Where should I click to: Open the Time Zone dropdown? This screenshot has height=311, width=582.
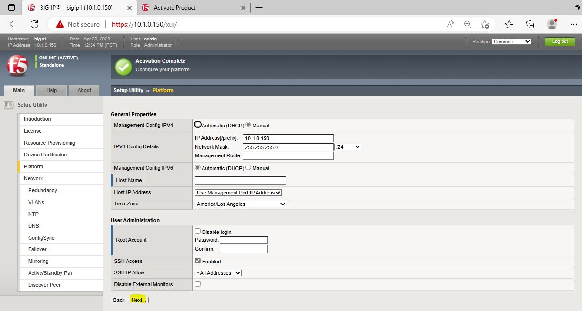pyautogui.click(x=240, y=204)
